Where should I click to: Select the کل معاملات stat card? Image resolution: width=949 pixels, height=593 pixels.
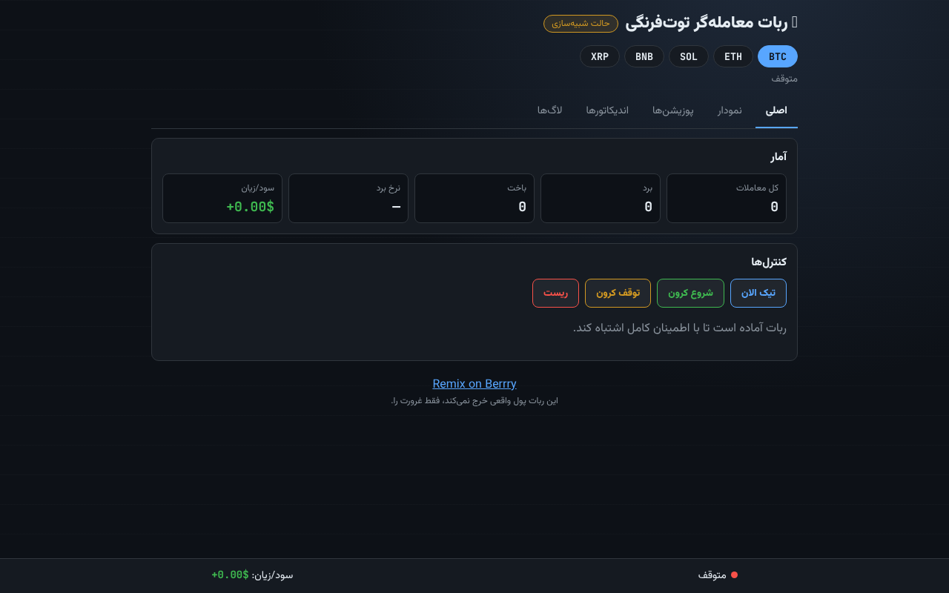[x=727, y=198]
